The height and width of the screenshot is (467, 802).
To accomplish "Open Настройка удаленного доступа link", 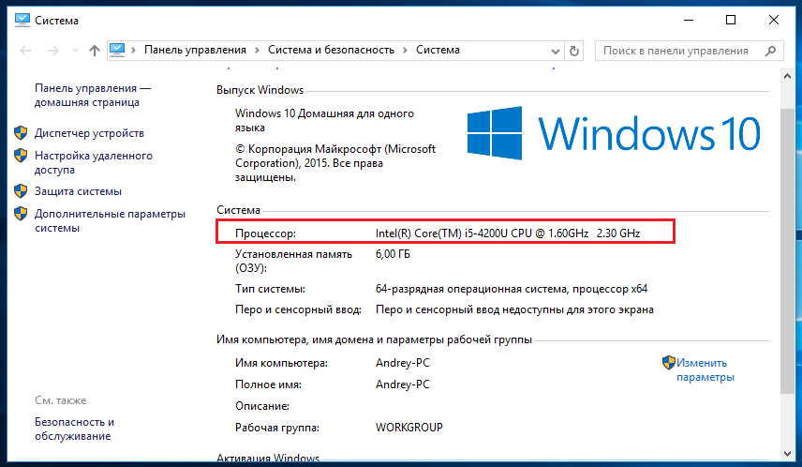I will pyautogui.click(x=94, y=162).
